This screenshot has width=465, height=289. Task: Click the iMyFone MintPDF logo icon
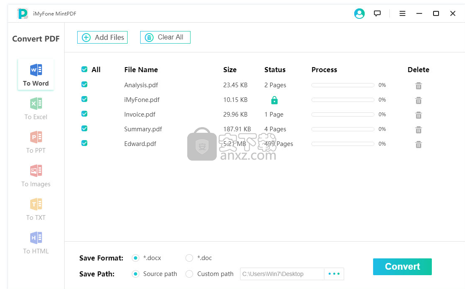23,14
